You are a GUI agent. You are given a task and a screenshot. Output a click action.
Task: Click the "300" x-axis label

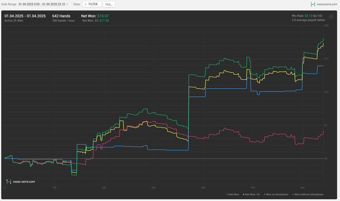[x=154, y=188]
